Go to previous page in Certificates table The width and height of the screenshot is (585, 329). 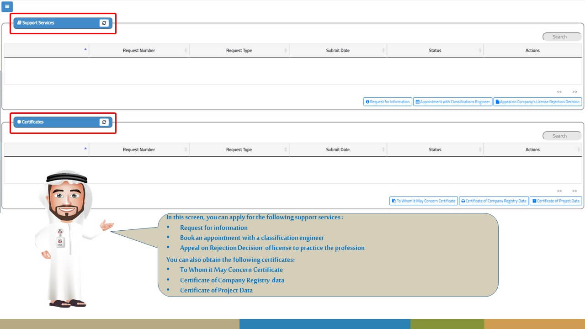559,191
